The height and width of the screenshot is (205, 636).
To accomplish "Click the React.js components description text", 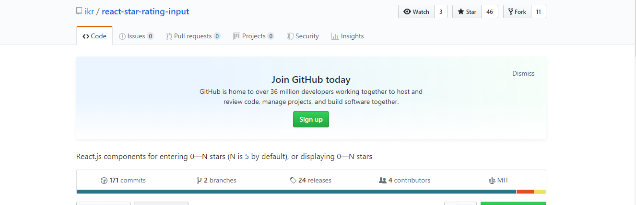I will (224, 157).
